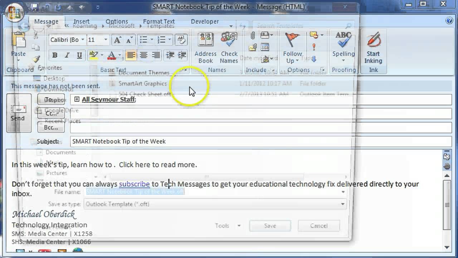Viewport: 458px width, 258px height.
Task: Click Save in the fading Save As dialog
Action: 270,226
